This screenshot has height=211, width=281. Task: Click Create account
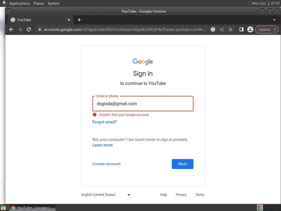click(106, 164)
